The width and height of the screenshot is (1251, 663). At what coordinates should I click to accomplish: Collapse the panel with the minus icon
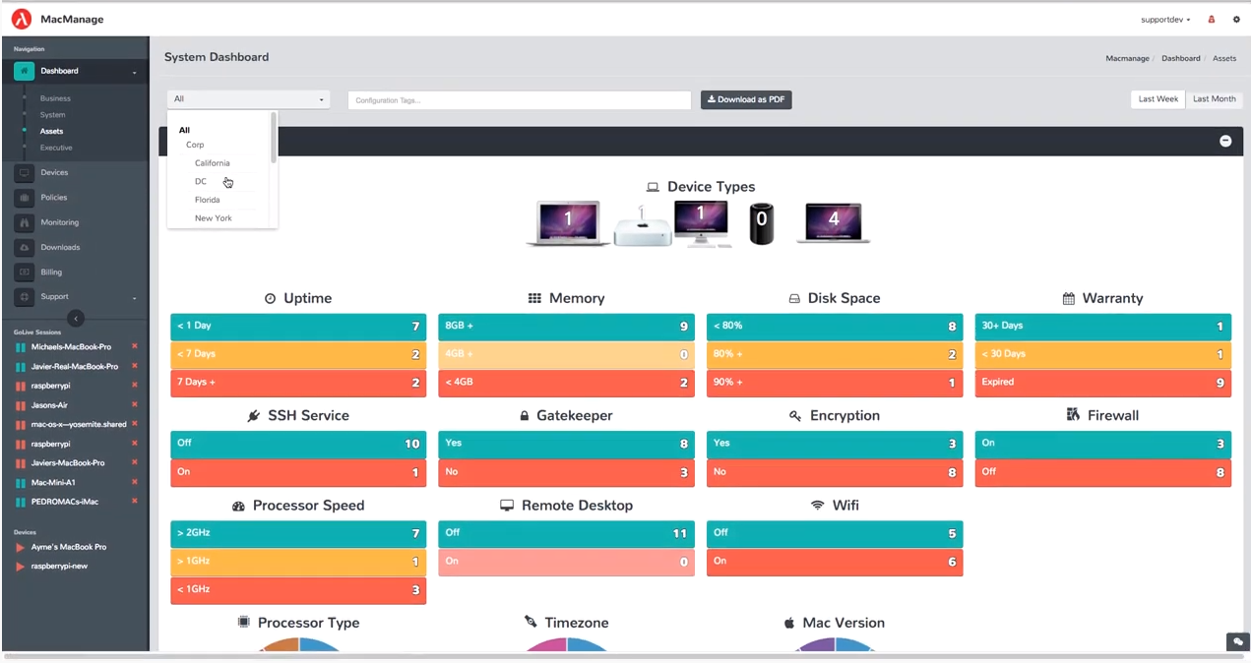click(1225, 141)
